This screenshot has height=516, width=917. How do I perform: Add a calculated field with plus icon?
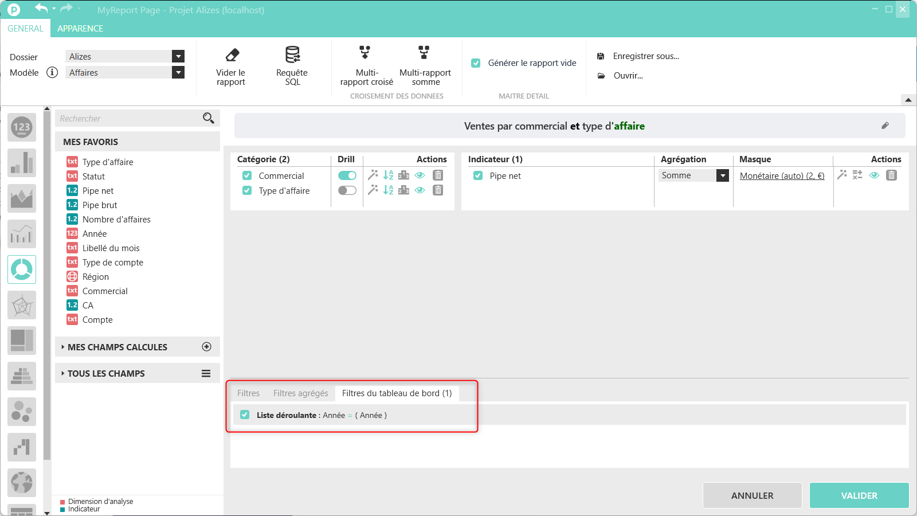207,347
